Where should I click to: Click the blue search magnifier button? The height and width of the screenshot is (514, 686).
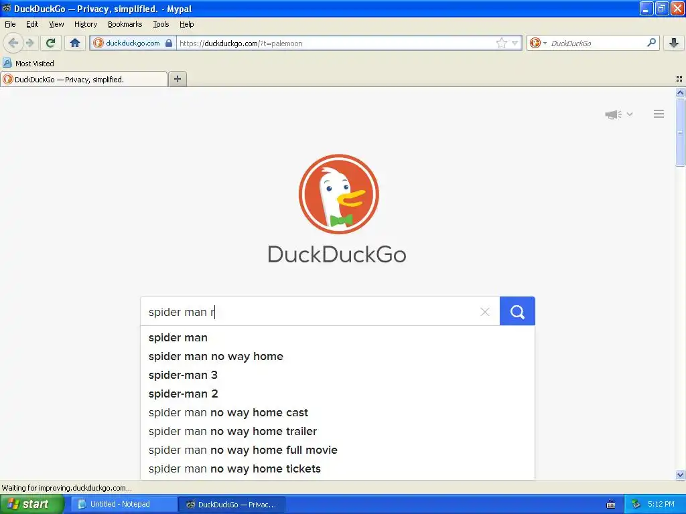(x=517, y=311)
